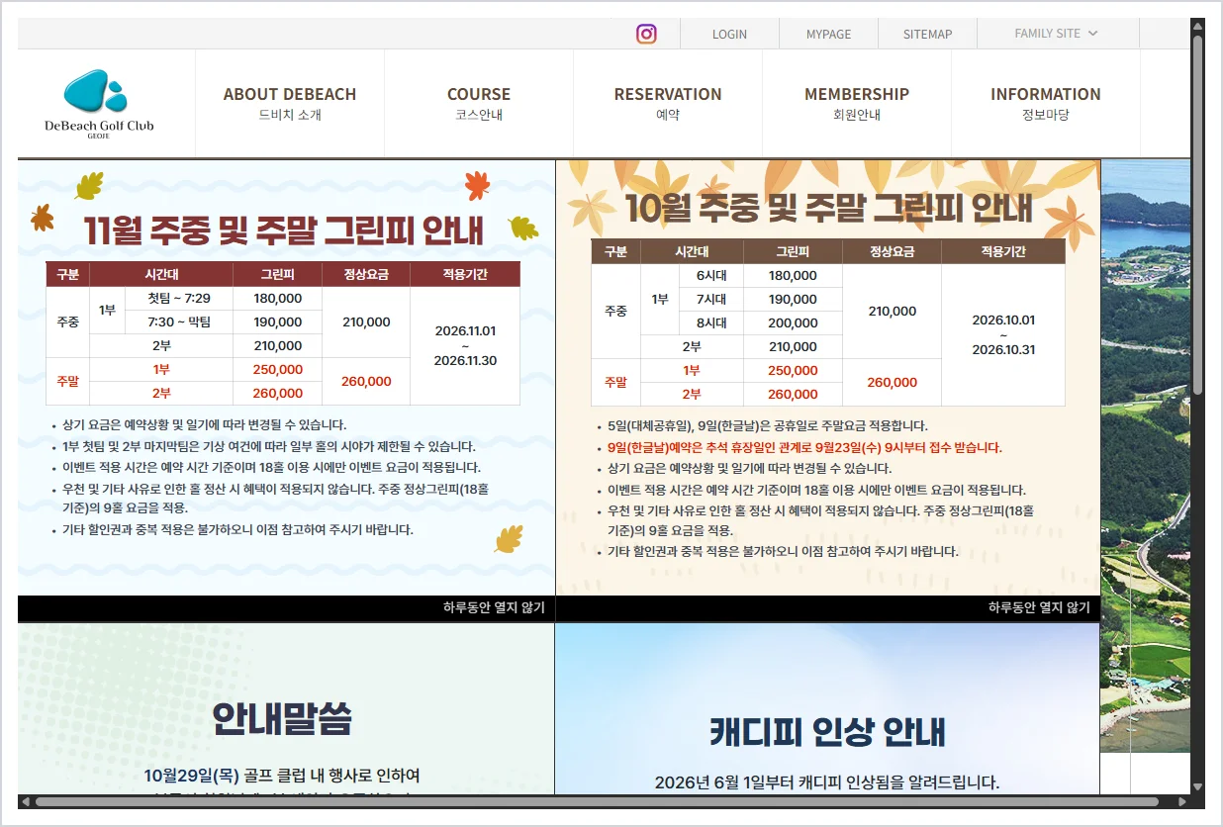The height and width of the screenshot is (827, 1223).
Task: Click the '8시대' cell in October table
Action: (x=711, y=323)
